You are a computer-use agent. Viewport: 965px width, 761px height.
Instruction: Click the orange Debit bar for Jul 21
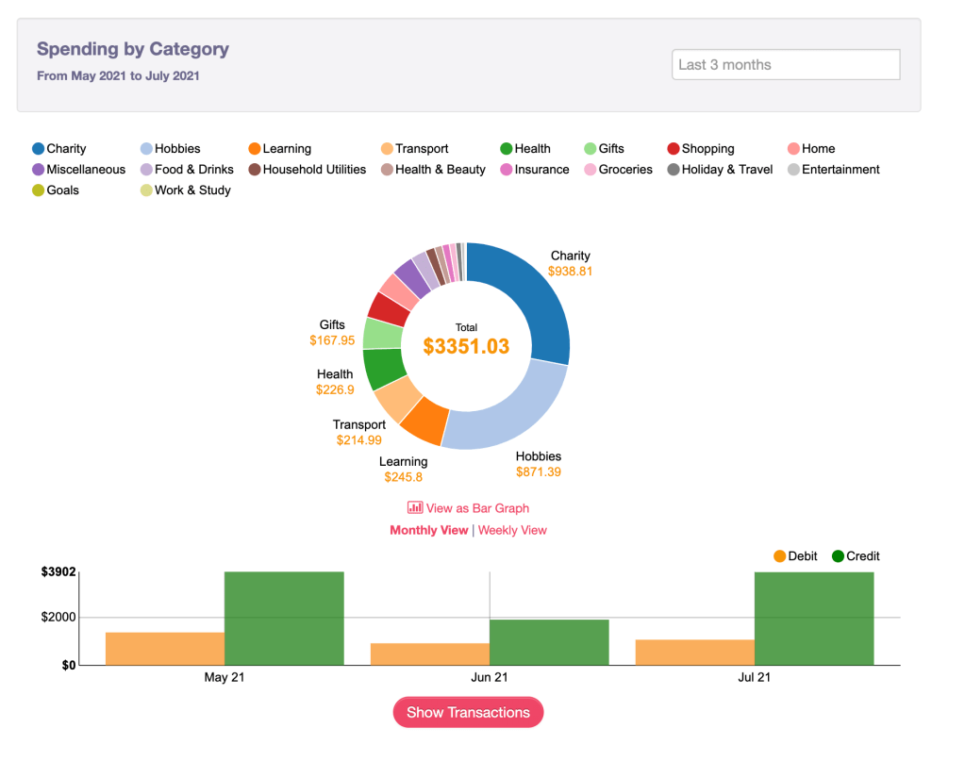click(x=694, y=652)
